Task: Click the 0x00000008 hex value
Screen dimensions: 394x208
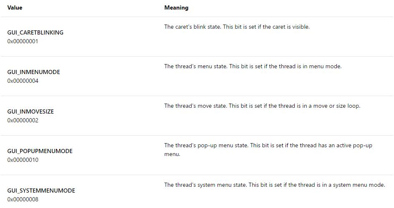Action: [x=23, y=199]
